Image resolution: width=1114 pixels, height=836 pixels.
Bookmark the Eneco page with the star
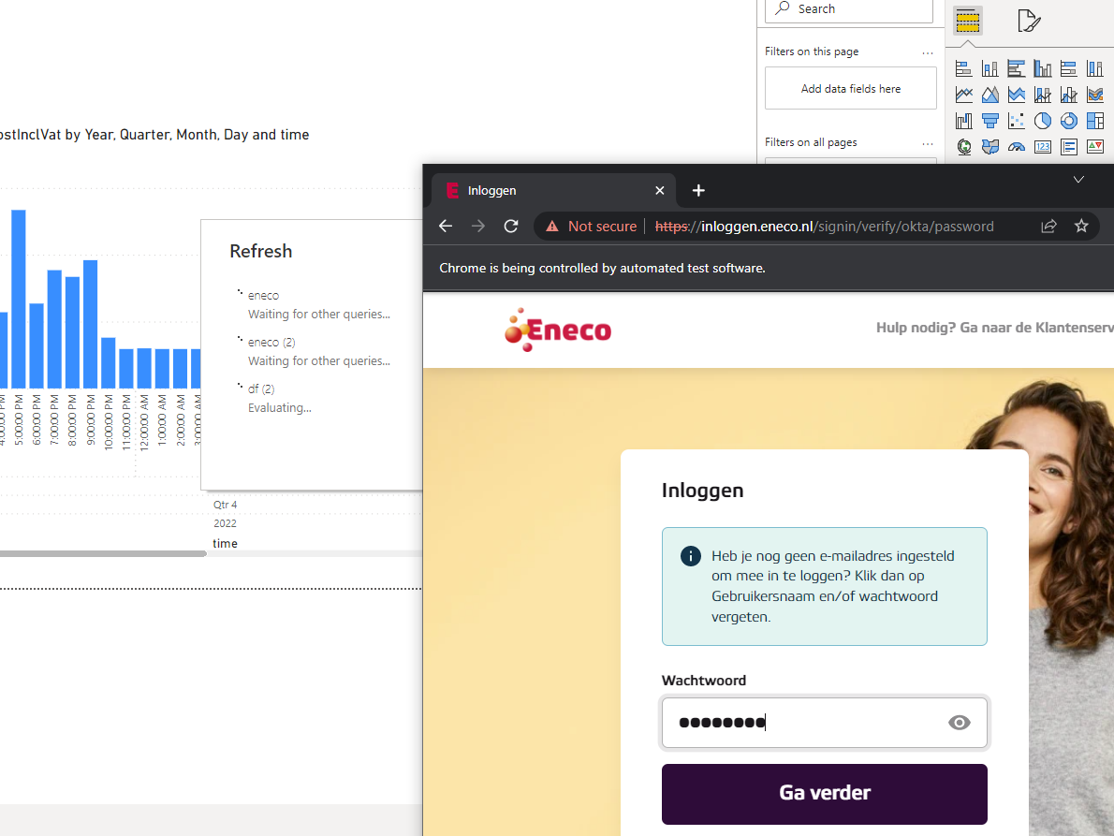pyautogui.click(x=1081, y=226)
